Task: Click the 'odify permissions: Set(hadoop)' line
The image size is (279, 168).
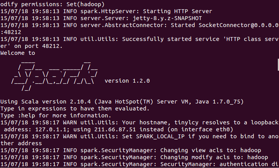Action: (x=53, y=4)
